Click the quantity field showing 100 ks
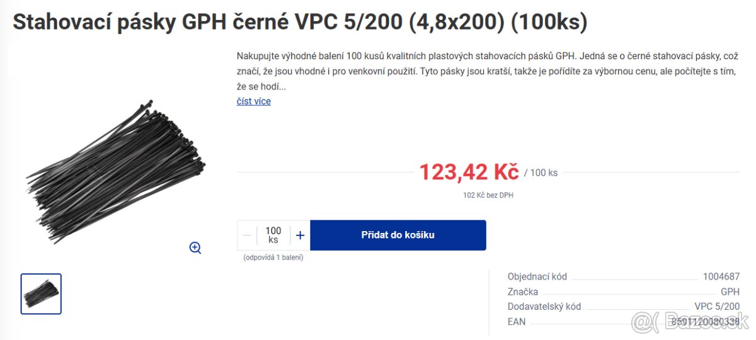Image resolution: width=756 pixels, height=340 pixels. pos(273,235)
